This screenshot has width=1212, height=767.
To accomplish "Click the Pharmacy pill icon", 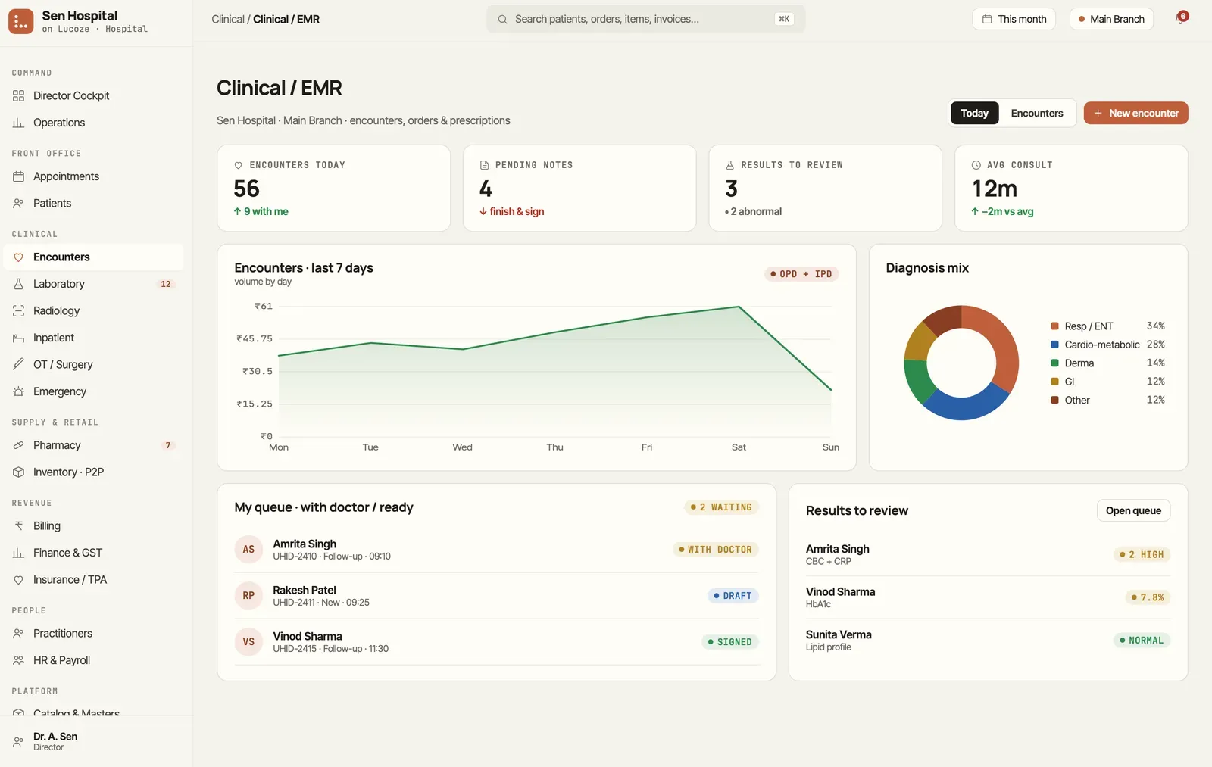I will click(x=18, y=445).
